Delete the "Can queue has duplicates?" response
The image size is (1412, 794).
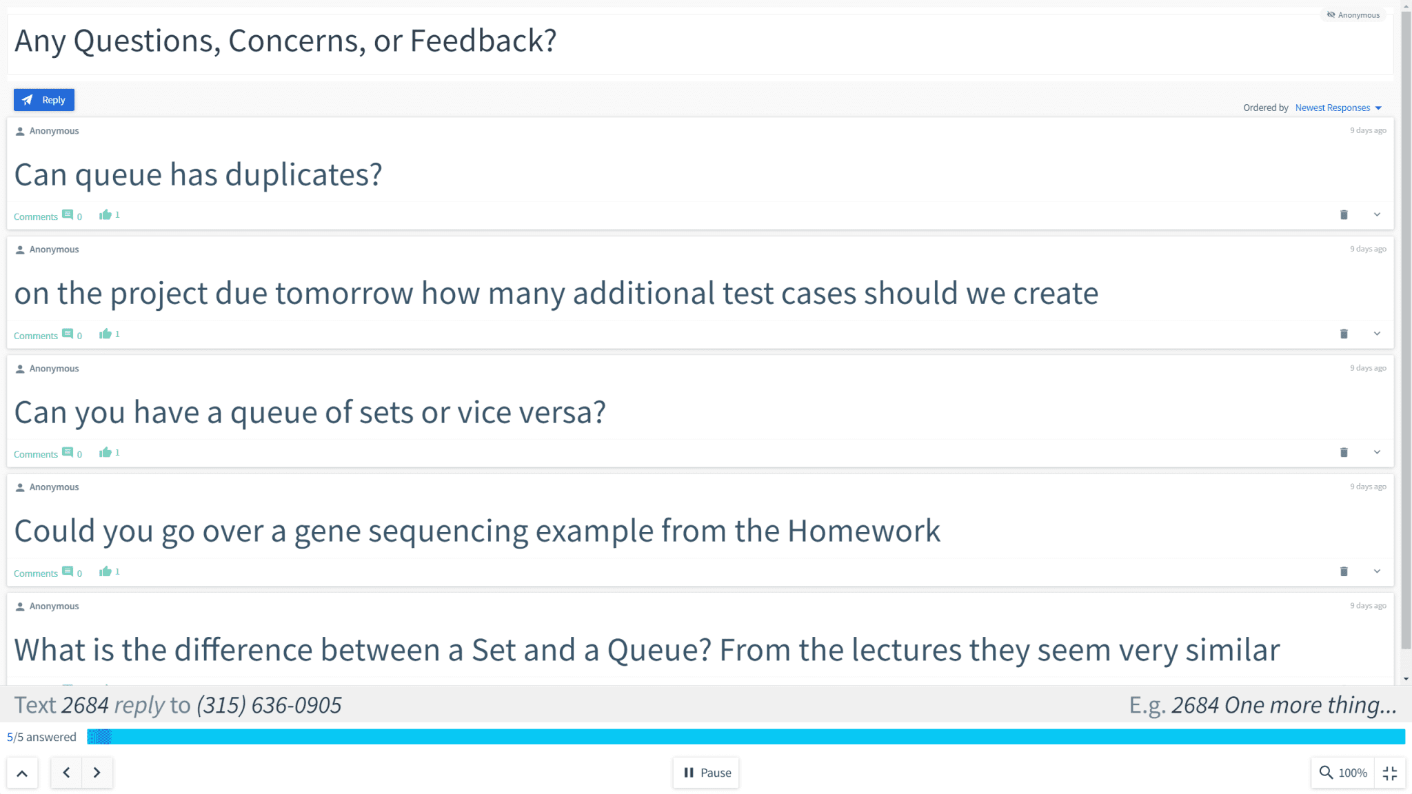(x=1344, y=215)
